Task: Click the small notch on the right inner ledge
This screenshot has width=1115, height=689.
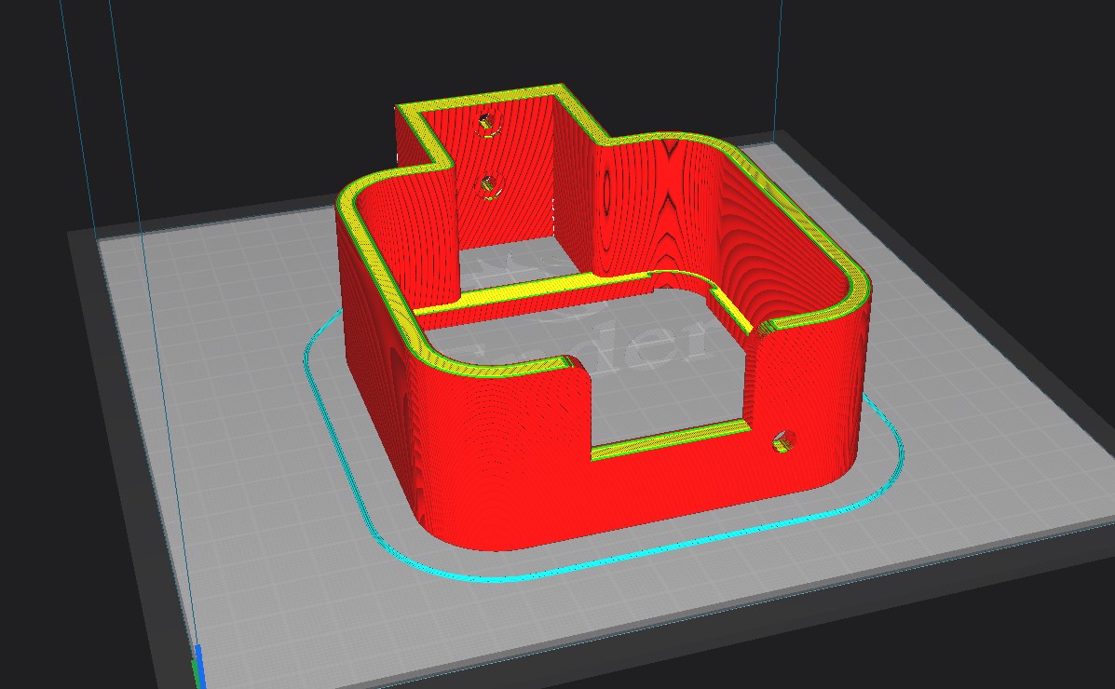Action: (762, 328)
